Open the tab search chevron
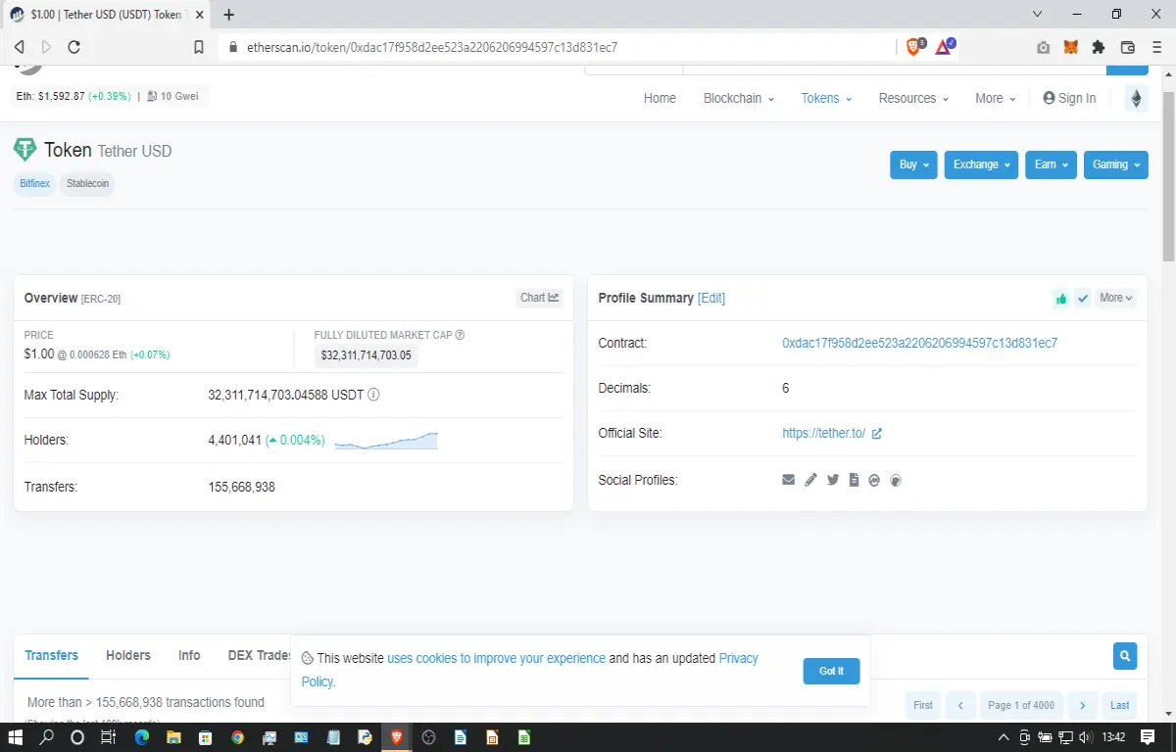Viewport: 1176px width, 752px height. point(1039,15)
